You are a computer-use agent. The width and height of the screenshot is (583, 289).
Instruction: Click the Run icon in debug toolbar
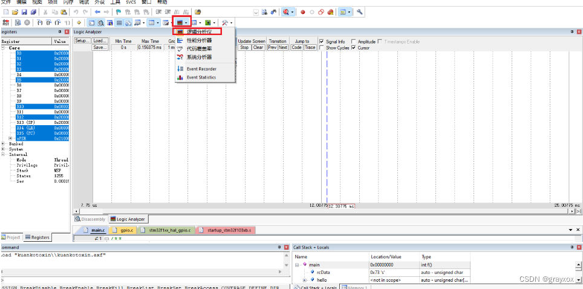18,23
